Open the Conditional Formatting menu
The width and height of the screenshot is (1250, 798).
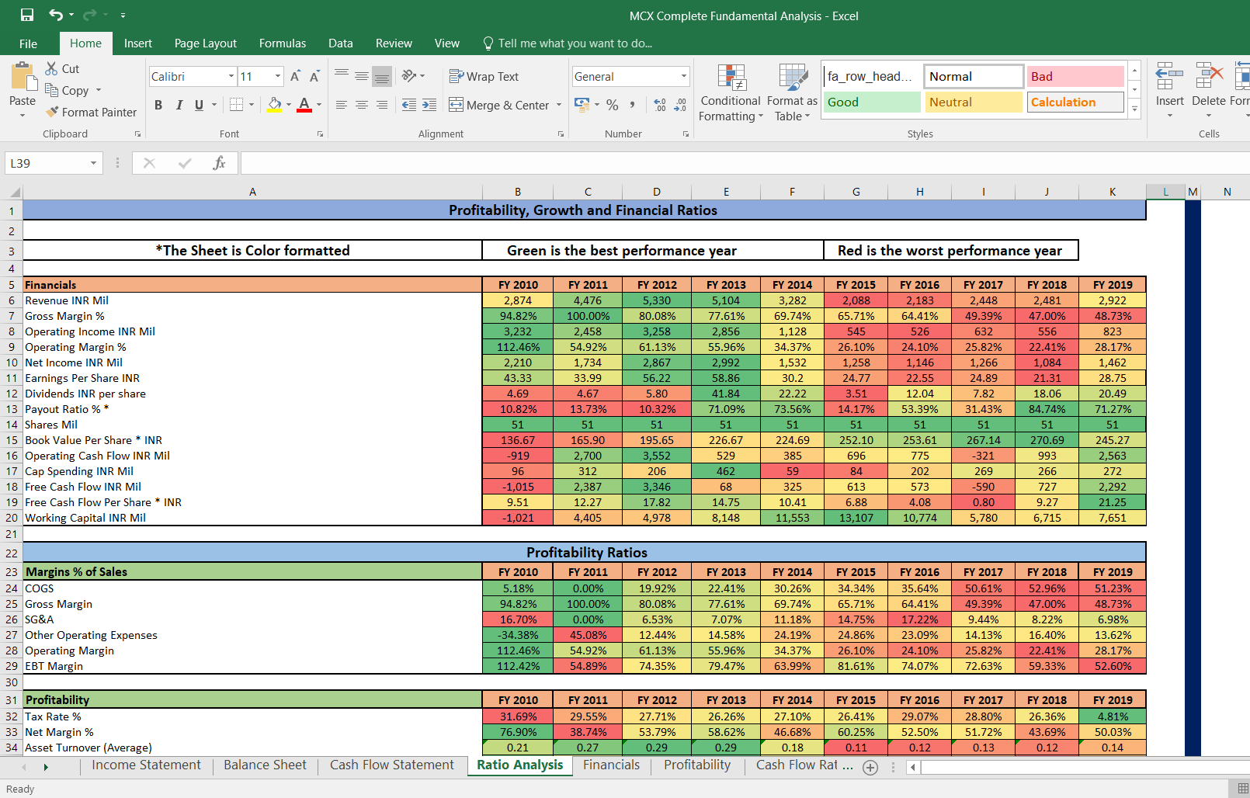(x=730, y=93)
